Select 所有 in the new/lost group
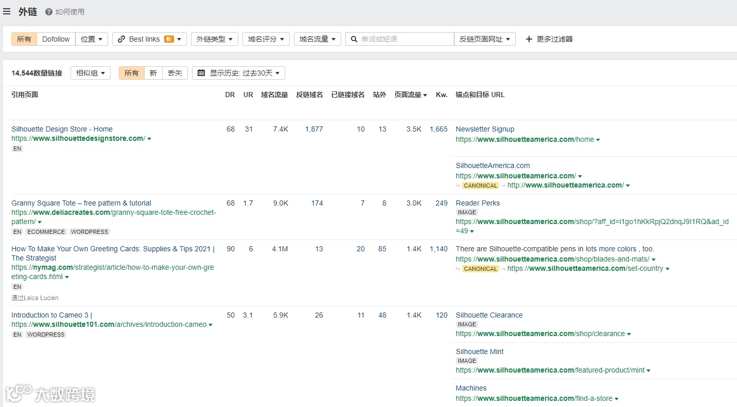 (x=132, y=73)
